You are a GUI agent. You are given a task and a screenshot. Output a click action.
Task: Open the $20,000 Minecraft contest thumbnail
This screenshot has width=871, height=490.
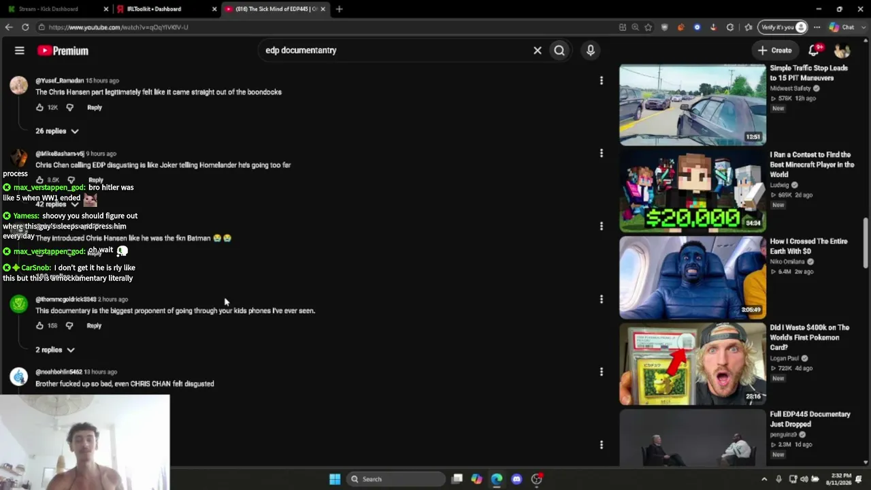(x=693, y=191)
